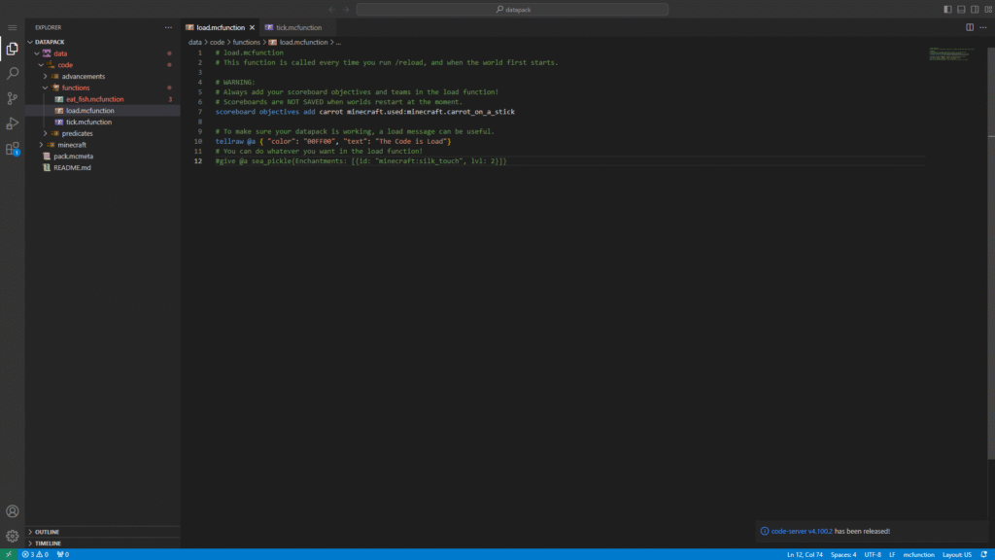
Task: Click the forwarded ports indicator in the status bar
Action: [63, 554]
